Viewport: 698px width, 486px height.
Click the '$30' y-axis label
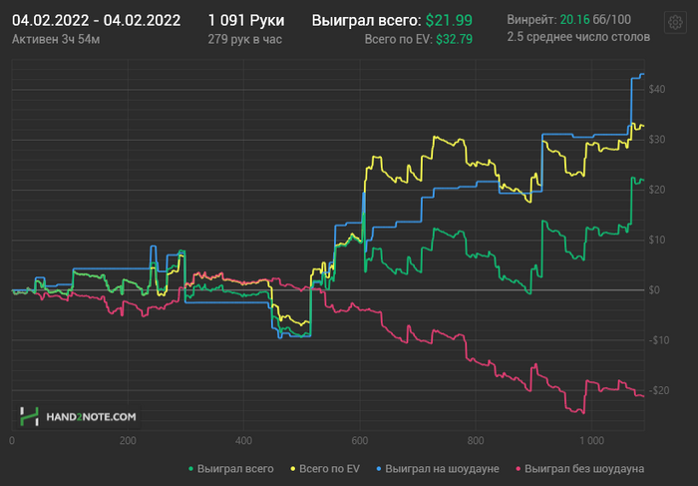point(657,140)
